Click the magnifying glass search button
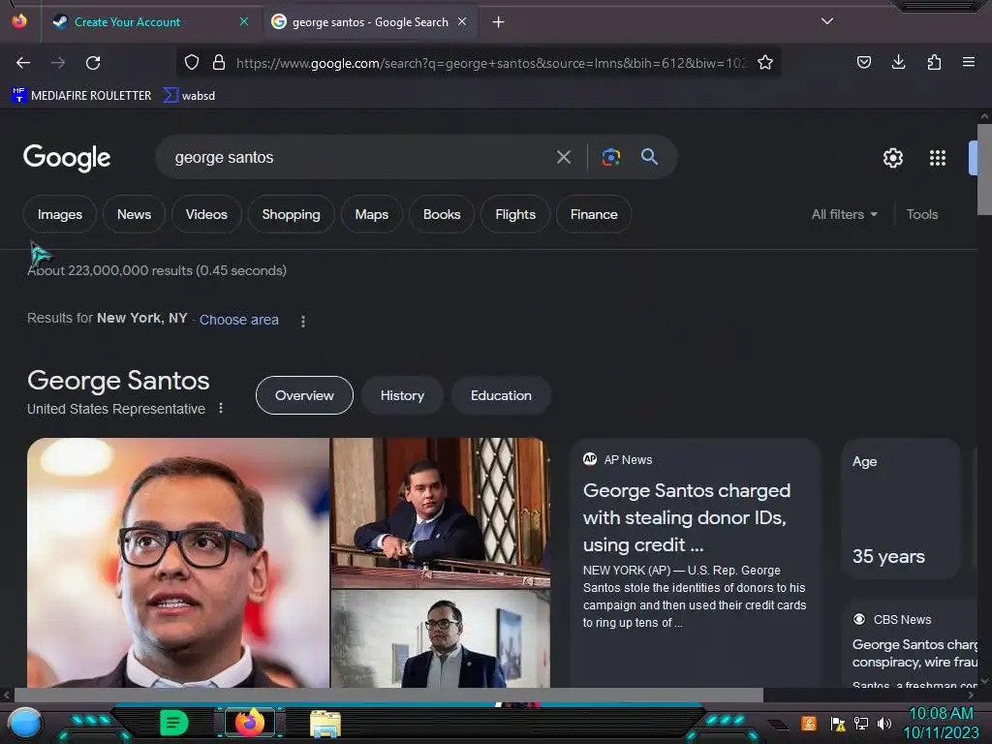This screenshot has height=744, width=992. pos(650,156)
